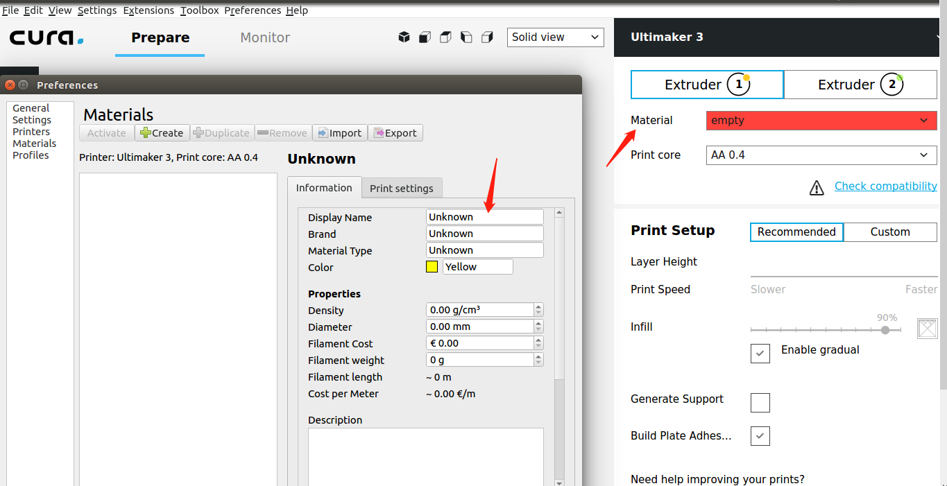The image size is (947, 486).
Task: Select Materials in Preferences sidebar
Action: (35, 144)
